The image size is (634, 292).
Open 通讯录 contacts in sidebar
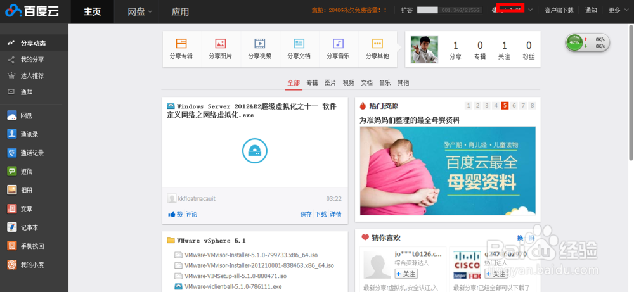pyautogui.click(x=34, y=134)
